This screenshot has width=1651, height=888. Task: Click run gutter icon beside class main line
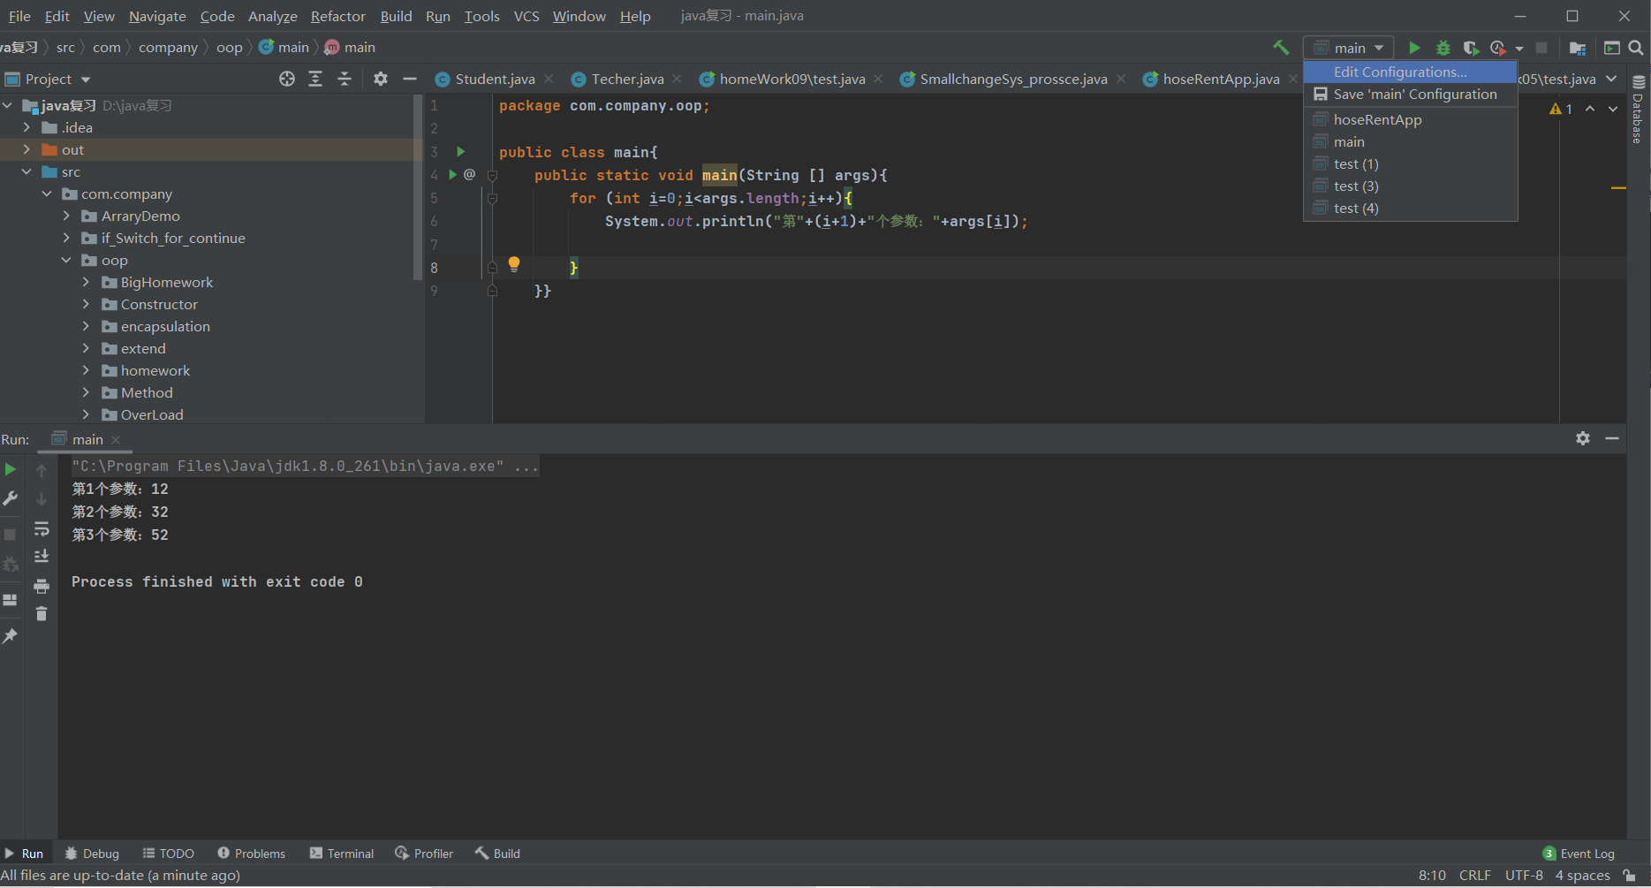click(460, 152)
